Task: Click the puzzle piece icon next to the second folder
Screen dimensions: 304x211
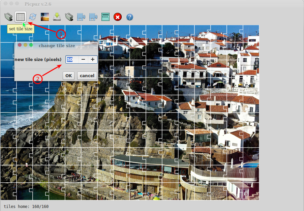Action: tap(81, 17)
